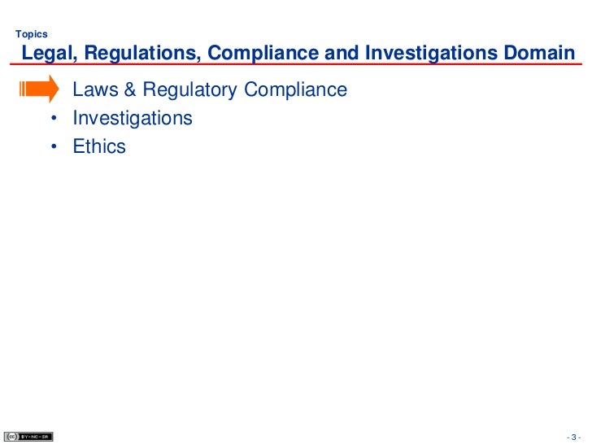
Task: Click the word Laws in the first topic
Action: coord(95,89)
